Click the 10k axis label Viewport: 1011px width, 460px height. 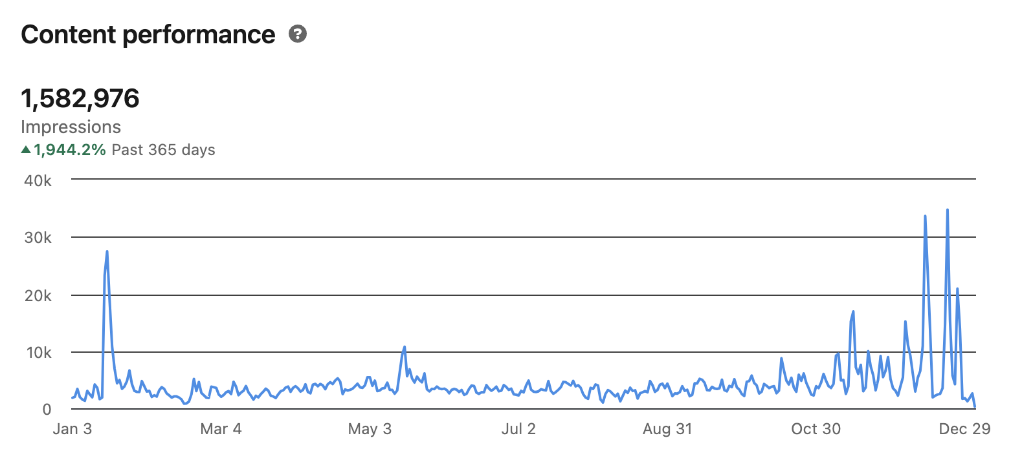pos(38,353)
